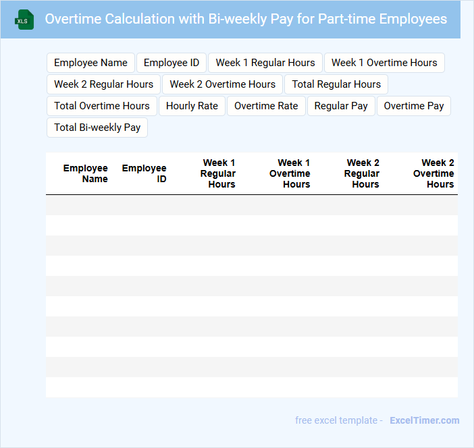
Task: Click the Week 2 Regular Hours column header
Action: tap(362, 173)
